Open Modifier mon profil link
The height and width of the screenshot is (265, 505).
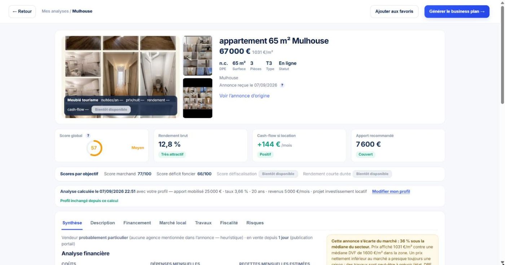(391, 192)
